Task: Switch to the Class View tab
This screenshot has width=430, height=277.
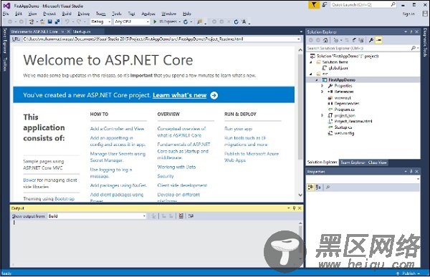Action: 378,162
